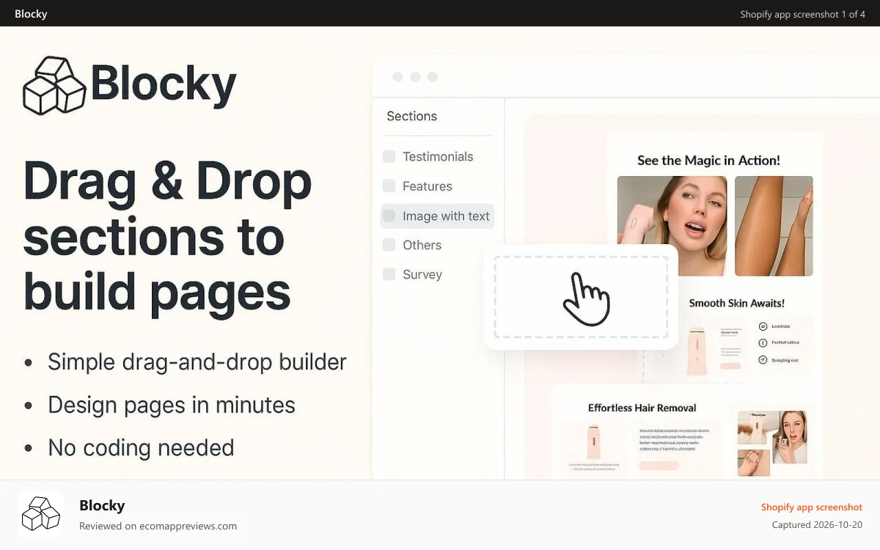
Task: Select the Features section label
Action: click(428, 186)
